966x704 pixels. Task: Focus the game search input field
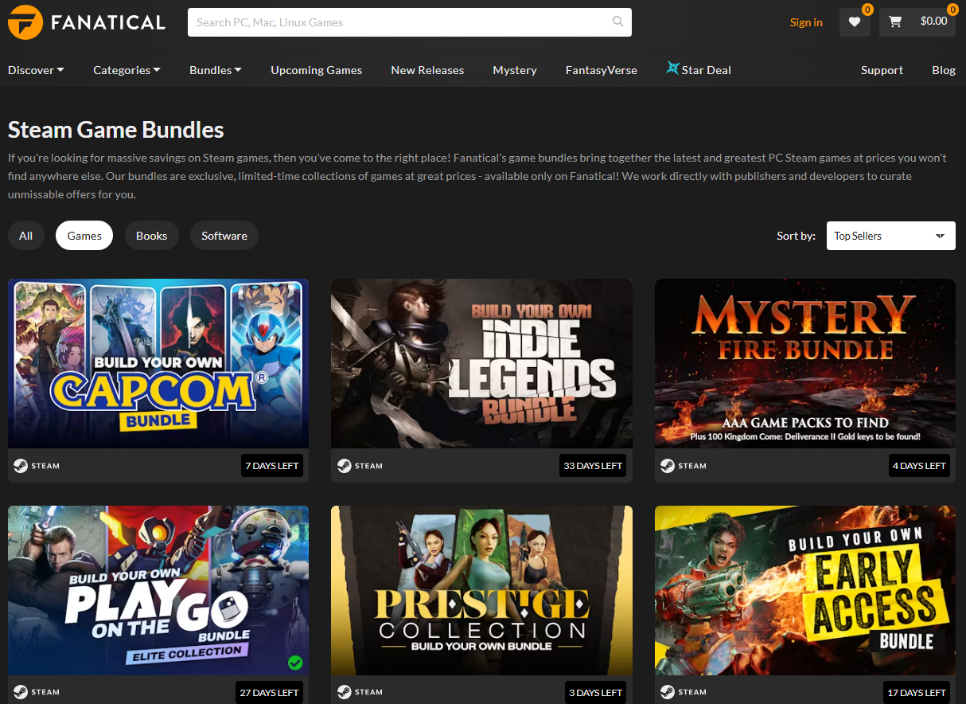point(398,22)
